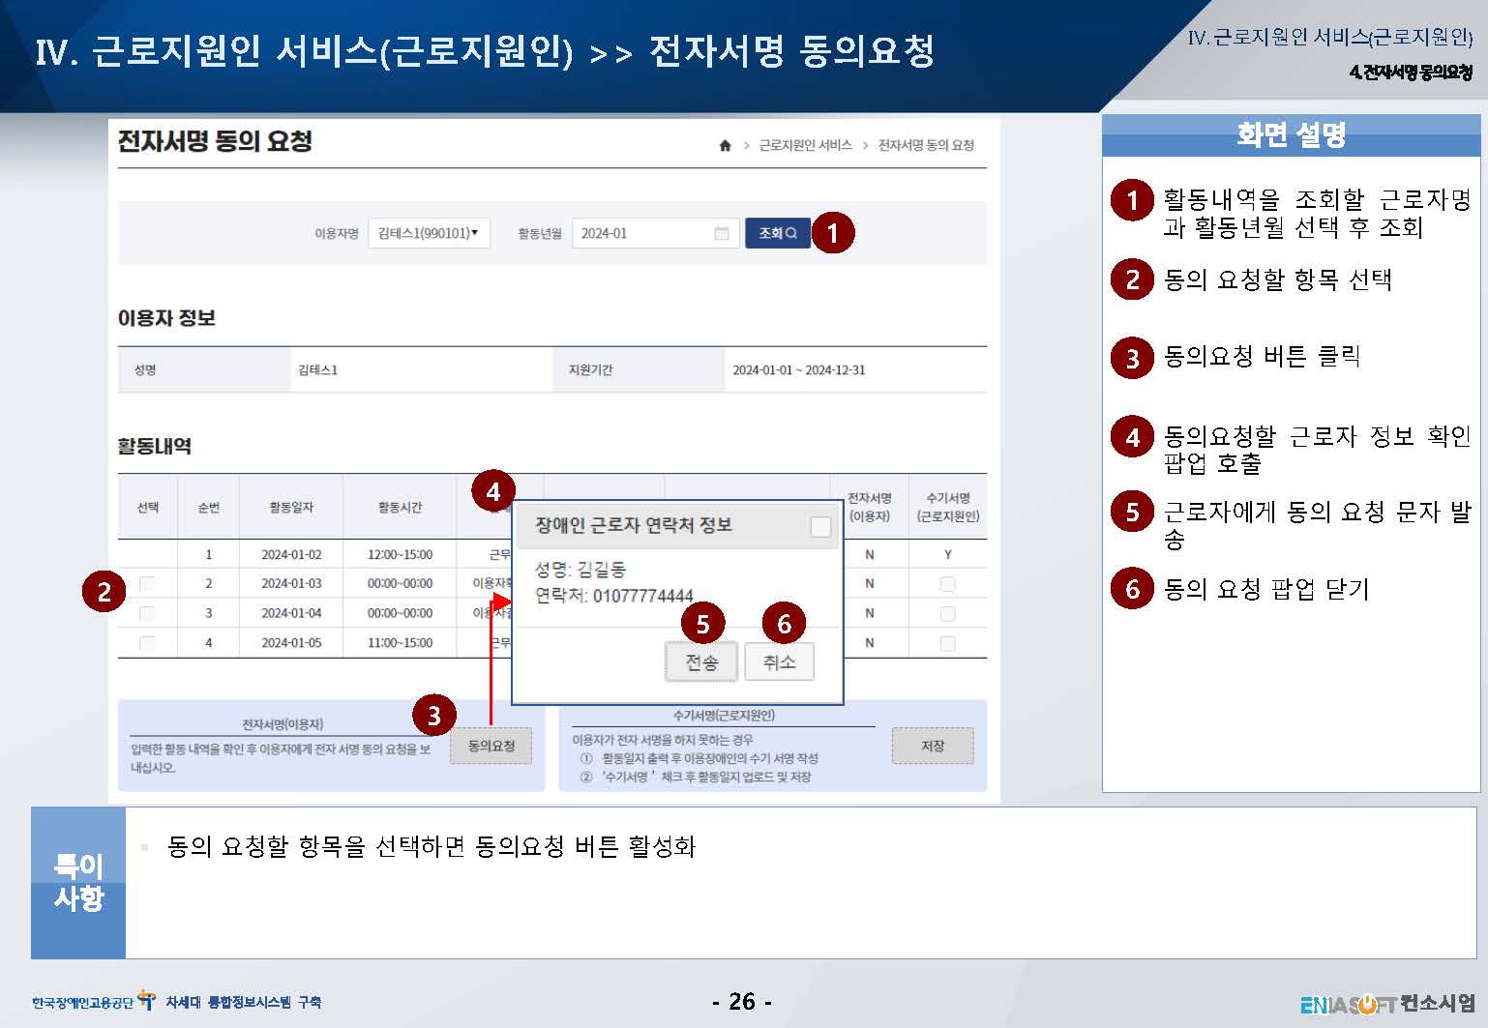
Task: Click the 조회 search button
Action: (x=777, y=233)
